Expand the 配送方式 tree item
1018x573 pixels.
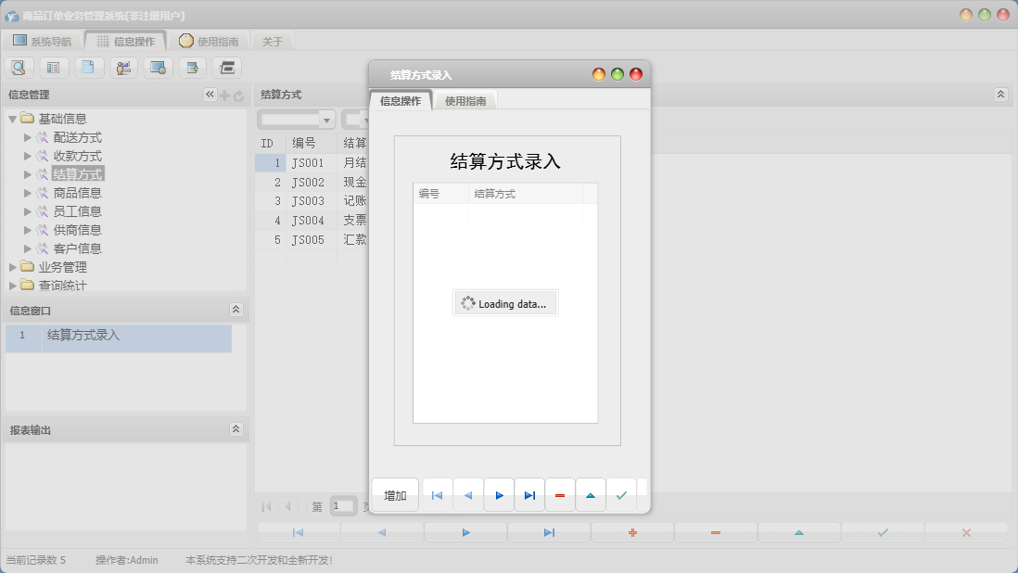pyautogui.click(x=28, y=136)
